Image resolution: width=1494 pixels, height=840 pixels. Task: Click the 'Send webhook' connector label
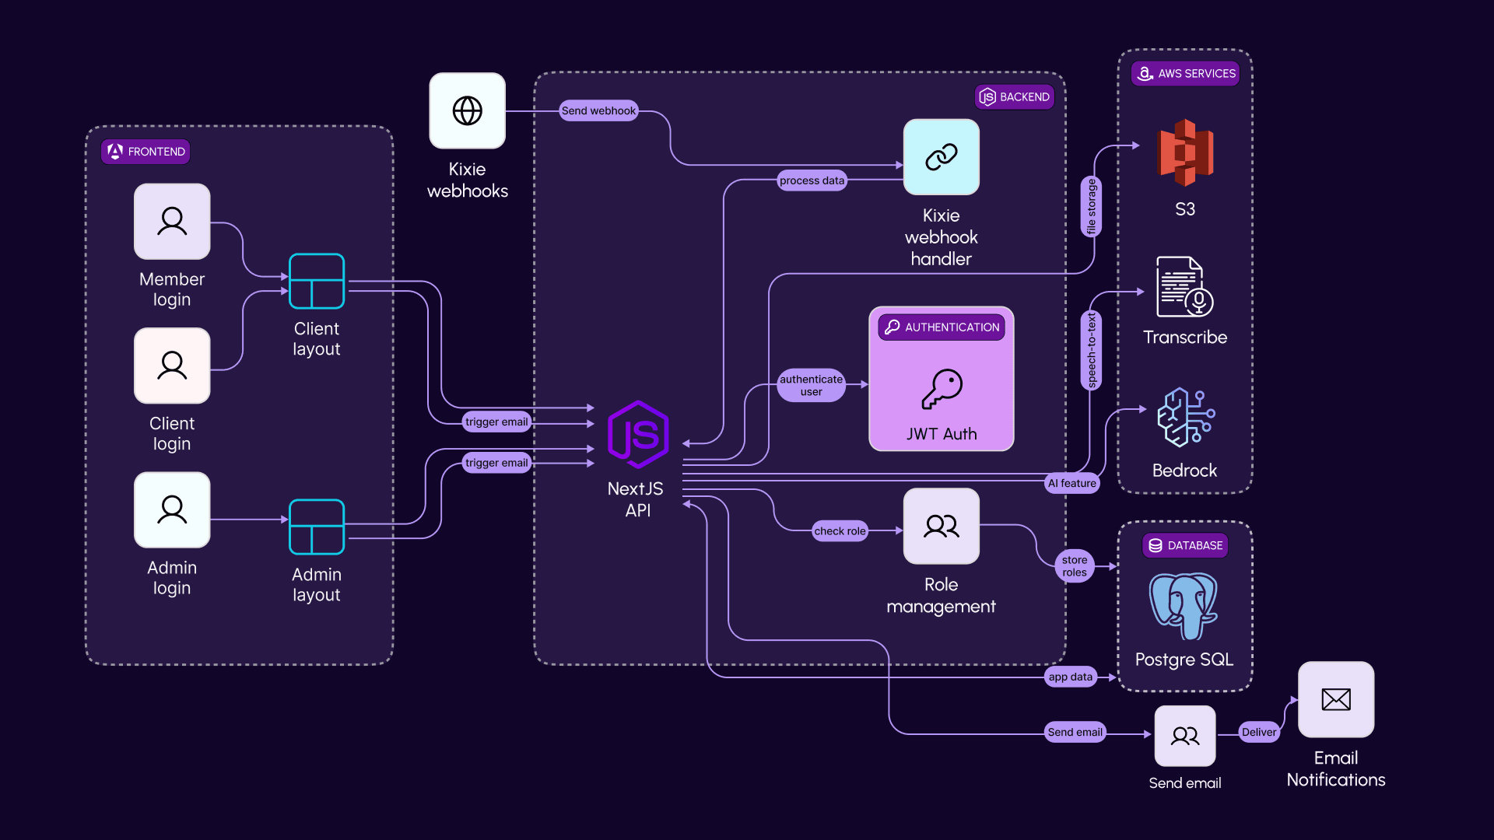[598, 110]
